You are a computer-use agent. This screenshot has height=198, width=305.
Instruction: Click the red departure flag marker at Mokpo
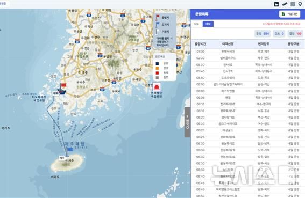(63, 86)
